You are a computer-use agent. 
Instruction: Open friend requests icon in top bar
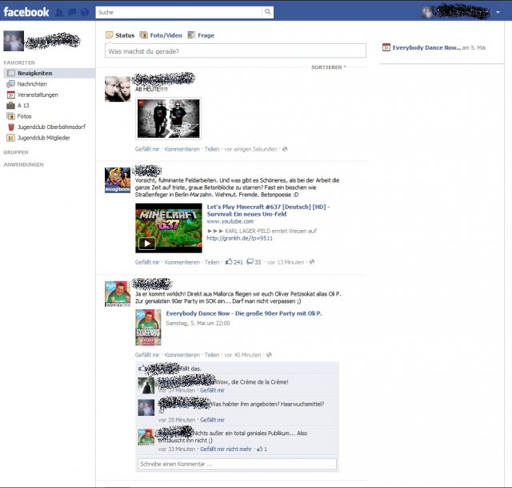(x=59, y=13)
